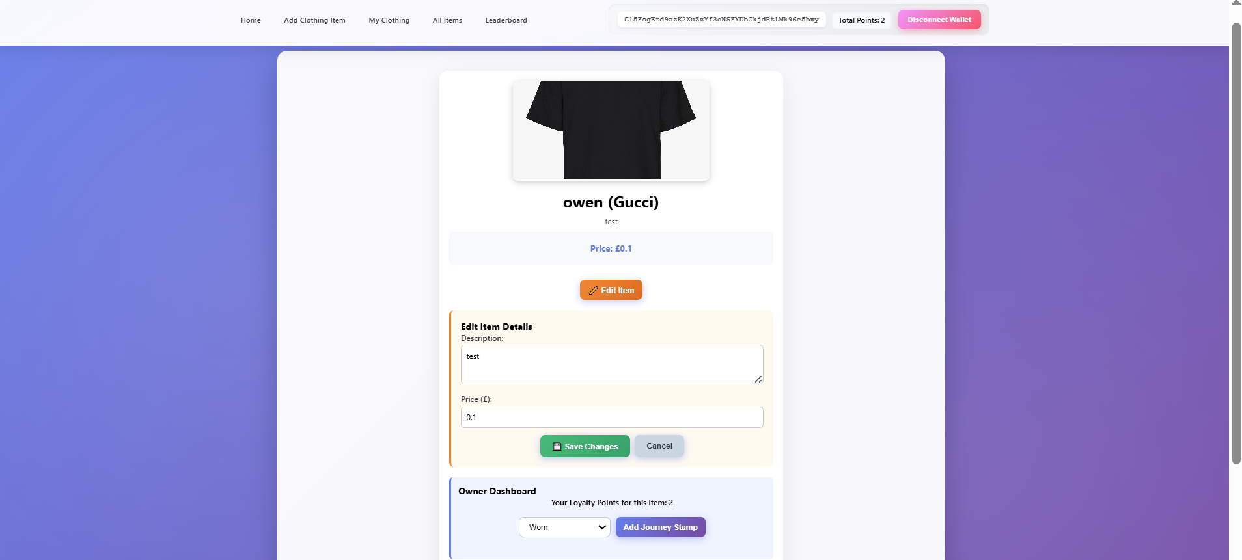Image resolution: width=1242 pixels, height=560 pixels.
Task: Click the black t-shirt image
Action: coord(611,130)
